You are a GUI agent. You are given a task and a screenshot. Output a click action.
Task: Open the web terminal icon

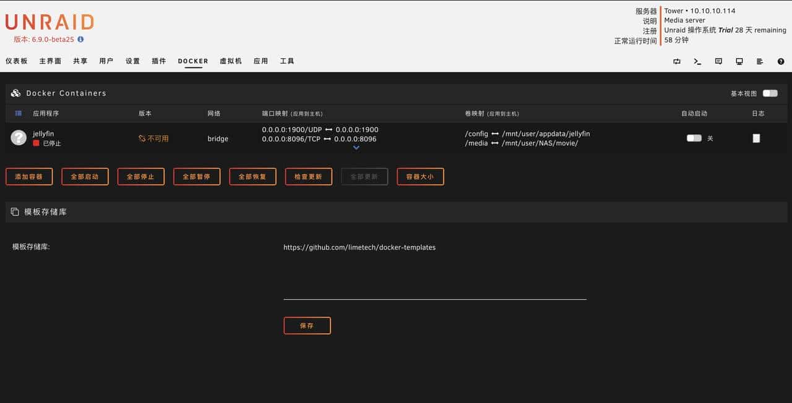(x=697, y=61)
